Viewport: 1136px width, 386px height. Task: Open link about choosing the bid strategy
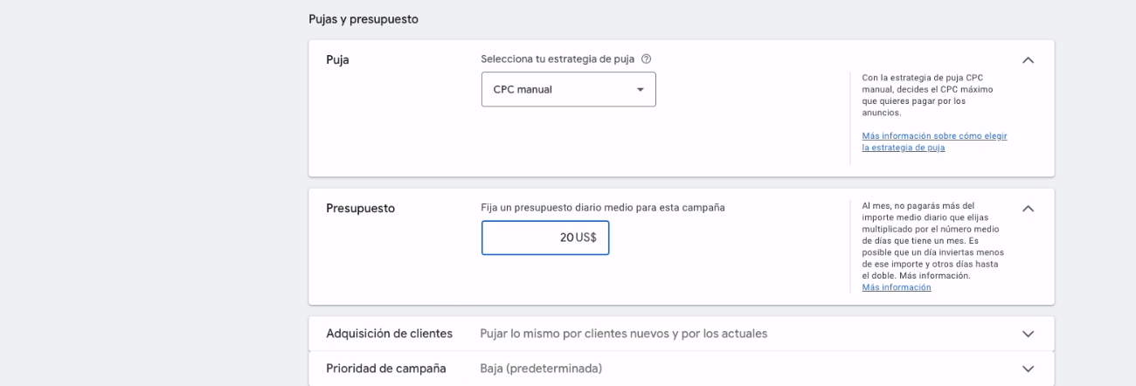coord(933,141)
